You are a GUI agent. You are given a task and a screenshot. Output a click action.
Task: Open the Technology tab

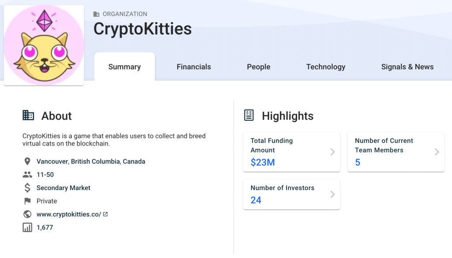(x=326, y=67)
